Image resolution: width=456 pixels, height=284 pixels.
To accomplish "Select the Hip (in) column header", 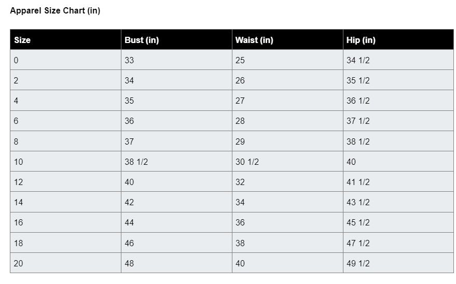I will [x=361, y=40].
